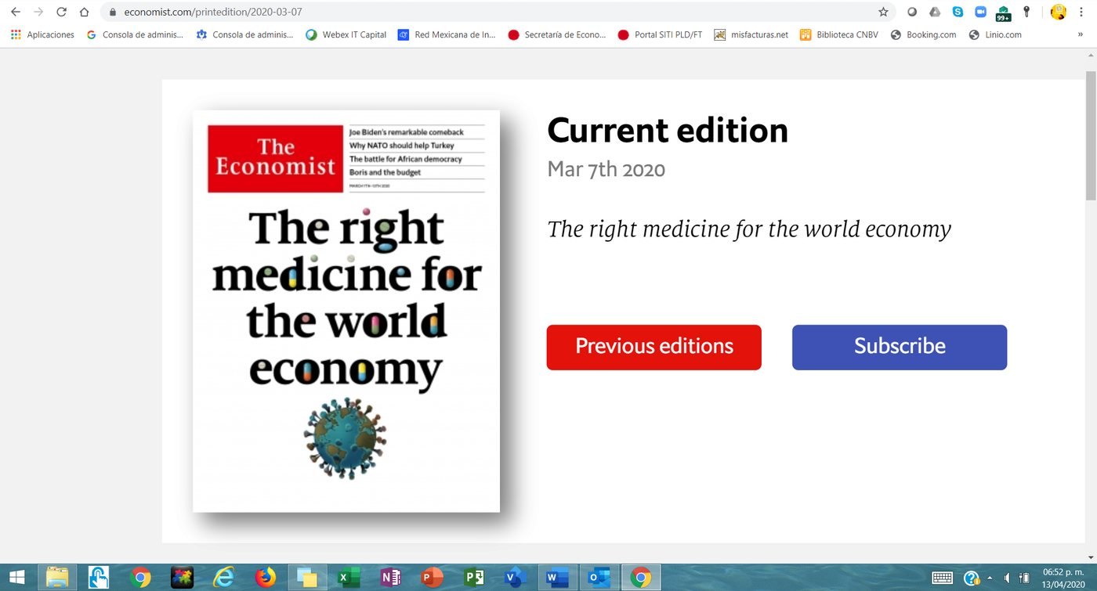The width and height of the screenshot is (1097, 591).
Task: Click the Current edition heading
Action: pyautogui.click(x=668, y=130)
